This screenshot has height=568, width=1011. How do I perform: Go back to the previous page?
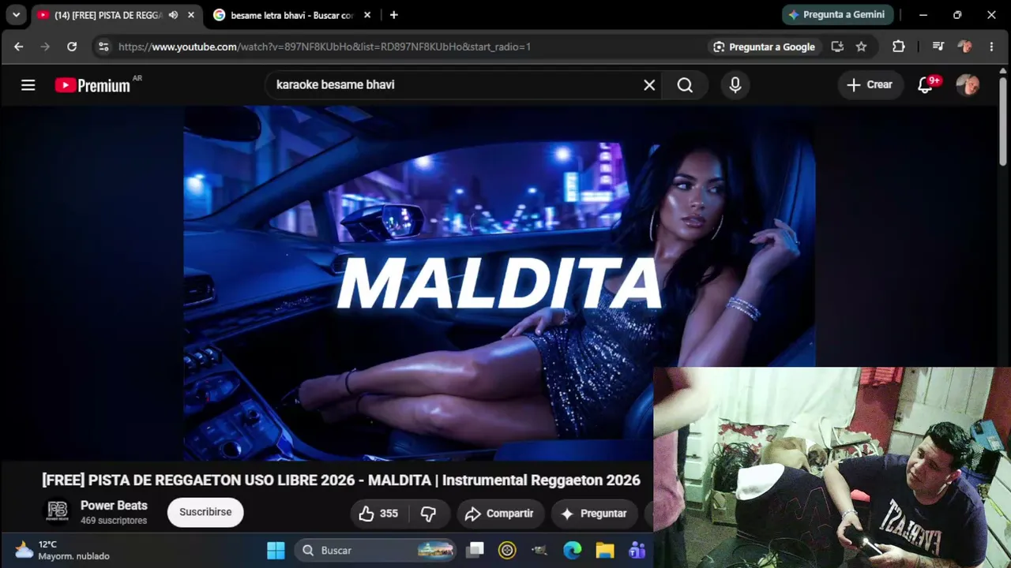point(18,47)
